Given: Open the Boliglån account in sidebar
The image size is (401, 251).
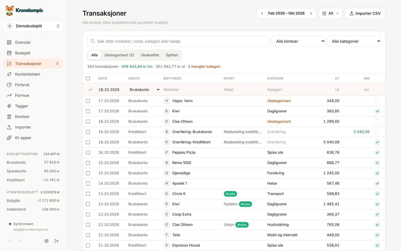Looking at the screenshot, I should (x=33, y=201).
